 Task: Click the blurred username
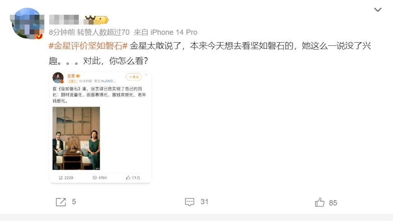64,20
